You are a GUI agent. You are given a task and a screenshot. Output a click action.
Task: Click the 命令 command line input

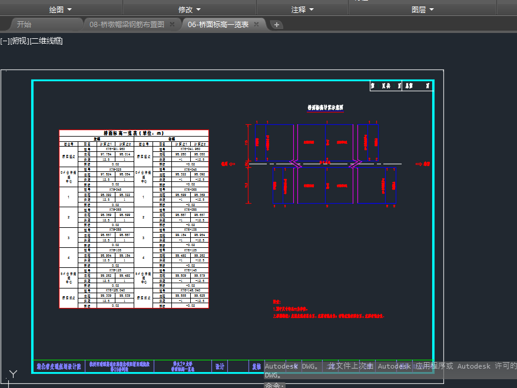[x=274, y=385]
